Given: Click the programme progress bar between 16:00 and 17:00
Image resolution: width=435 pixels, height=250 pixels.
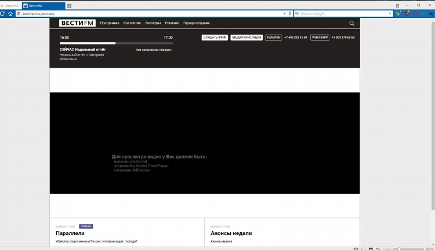Looking at the screenshot, I should click(116, 43).
